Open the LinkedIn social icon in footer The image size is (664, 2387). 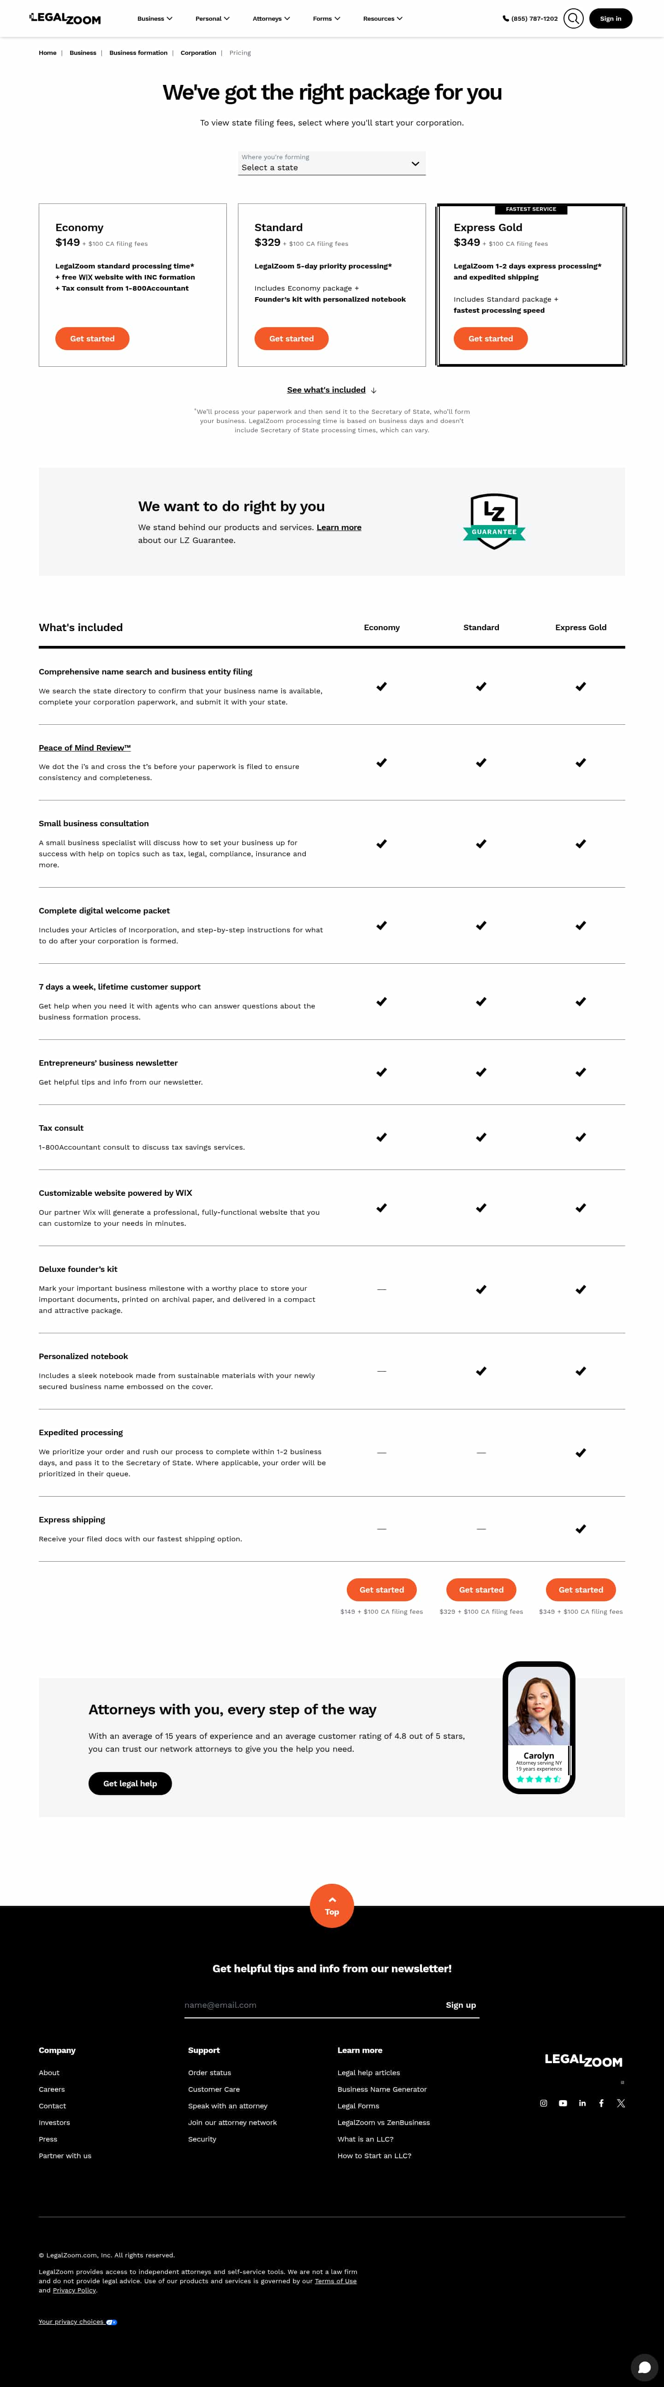(x=582, y=2102)
